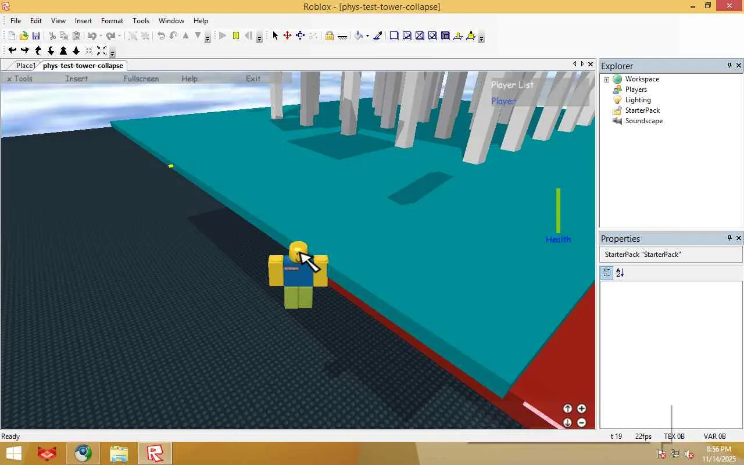744x465 pixels.
Task: Save the place using the floppy disk icon
Action: pyautogui.click(x=36, y=36)
